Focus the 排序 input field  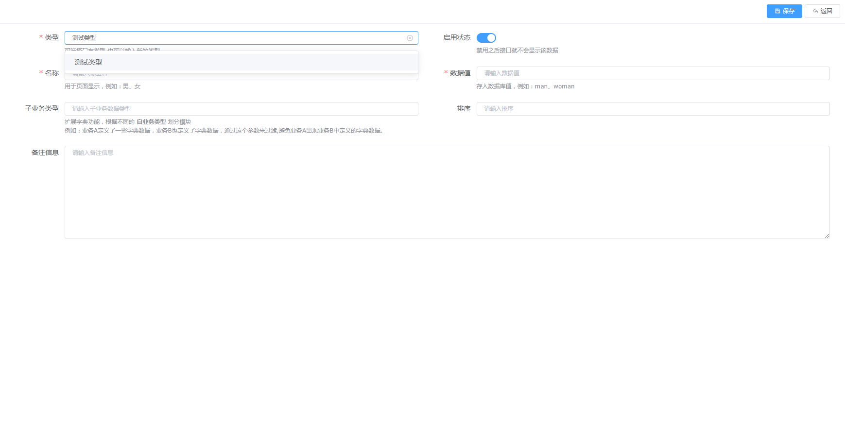click(653, 109)
